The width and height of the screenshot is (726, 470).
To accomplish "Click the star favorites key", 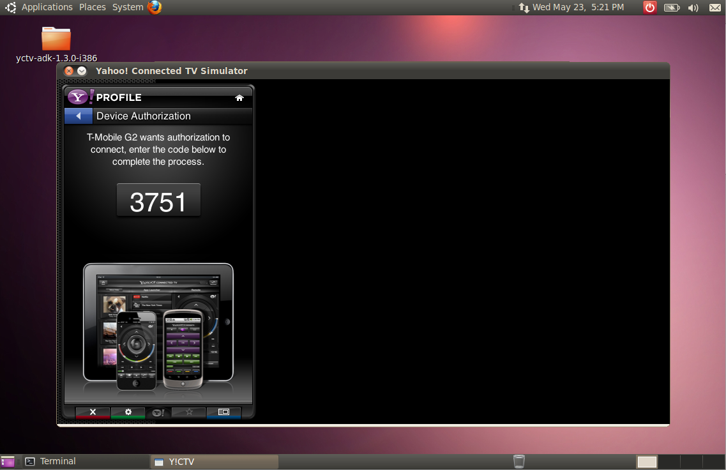I will [x=189, y=412].
